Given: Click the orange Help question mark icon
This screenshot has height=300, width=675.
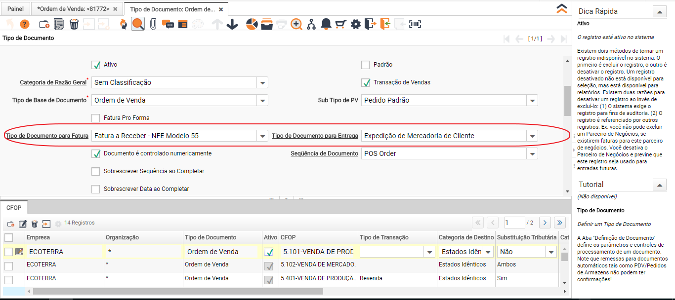Looking at the screenshot, I should coord(24,24).
